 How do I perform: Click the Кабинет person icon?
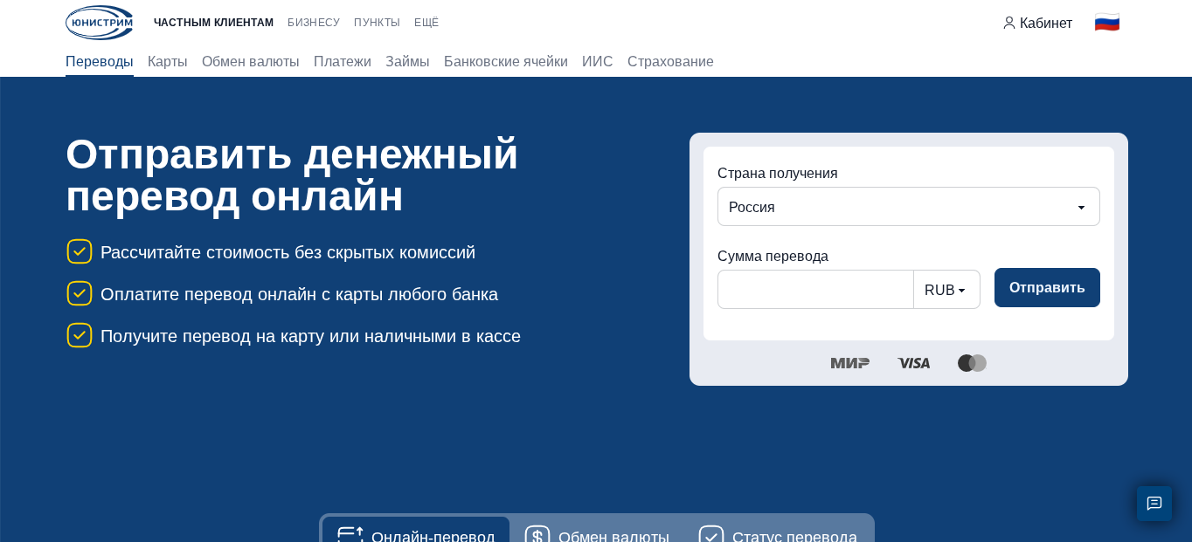(1009, 23)
